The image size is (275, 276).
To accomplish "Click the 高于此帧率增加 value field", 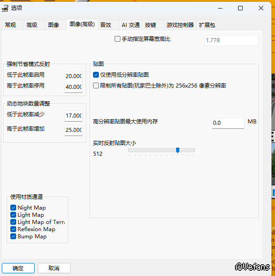I will click(x=73, y=130).
